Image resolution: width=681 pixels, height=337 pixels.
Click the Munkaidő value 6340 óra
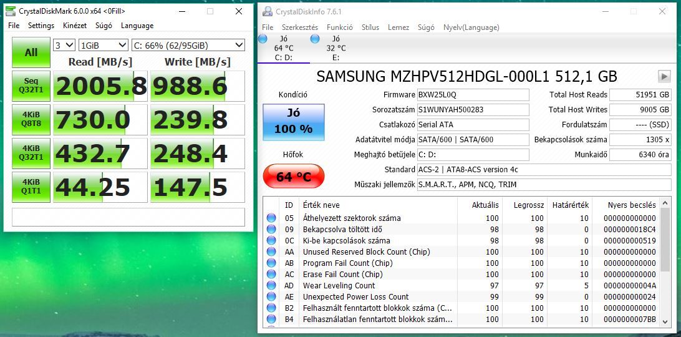pyautogui.click(x=640, y=155)
